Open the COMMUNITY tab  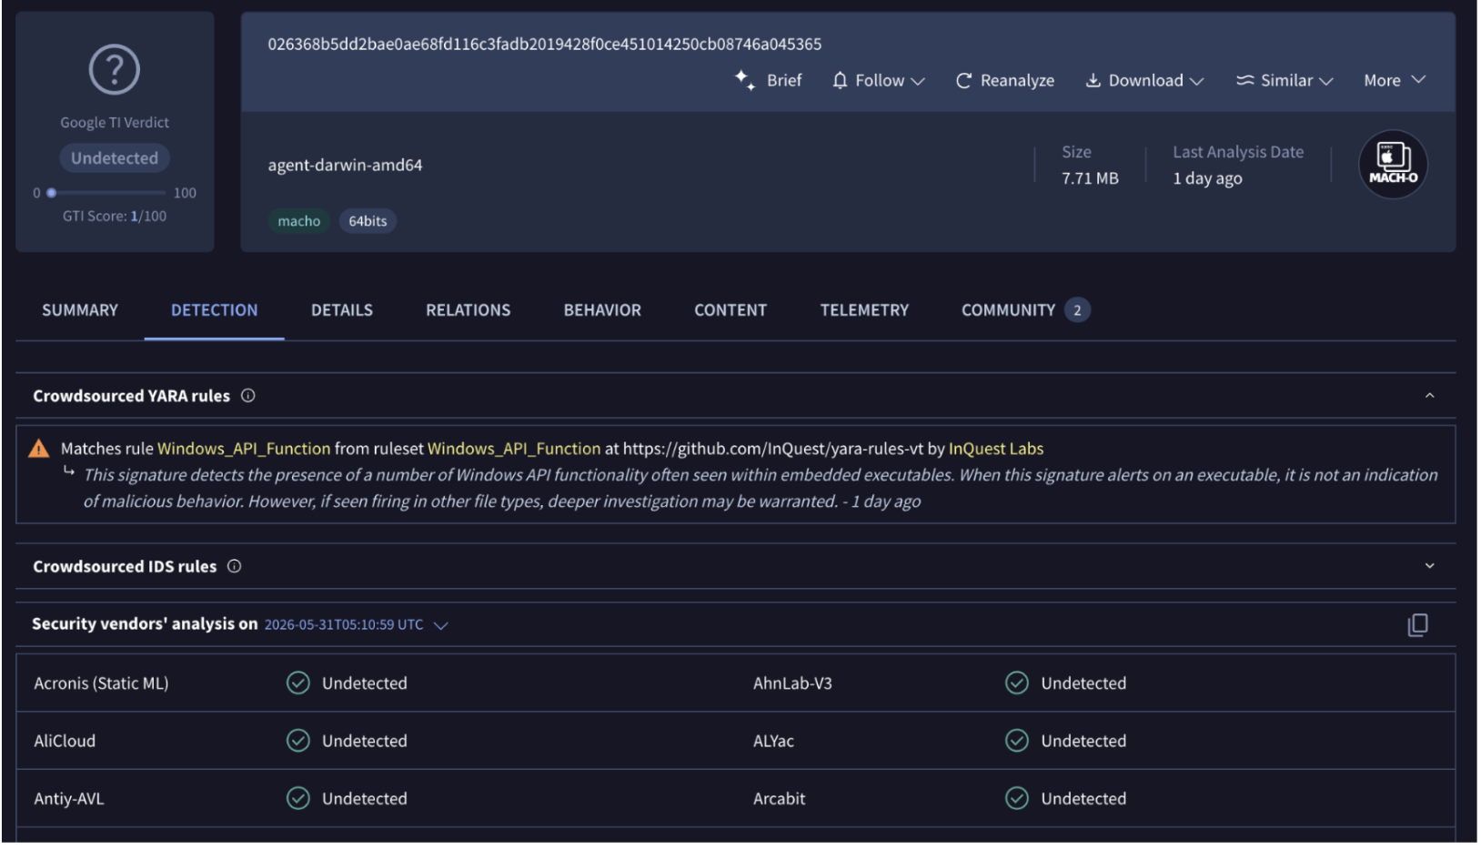[x=1025, y=310]
